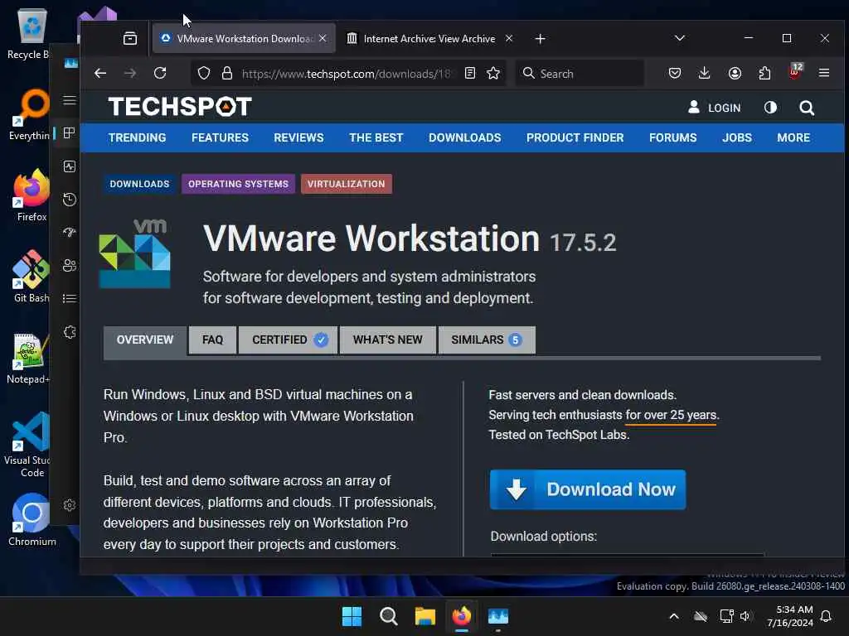The width and height of the screenshot is (849, 636).
Task: Click the TechSpot logo
Action: [x=180, y=107]
